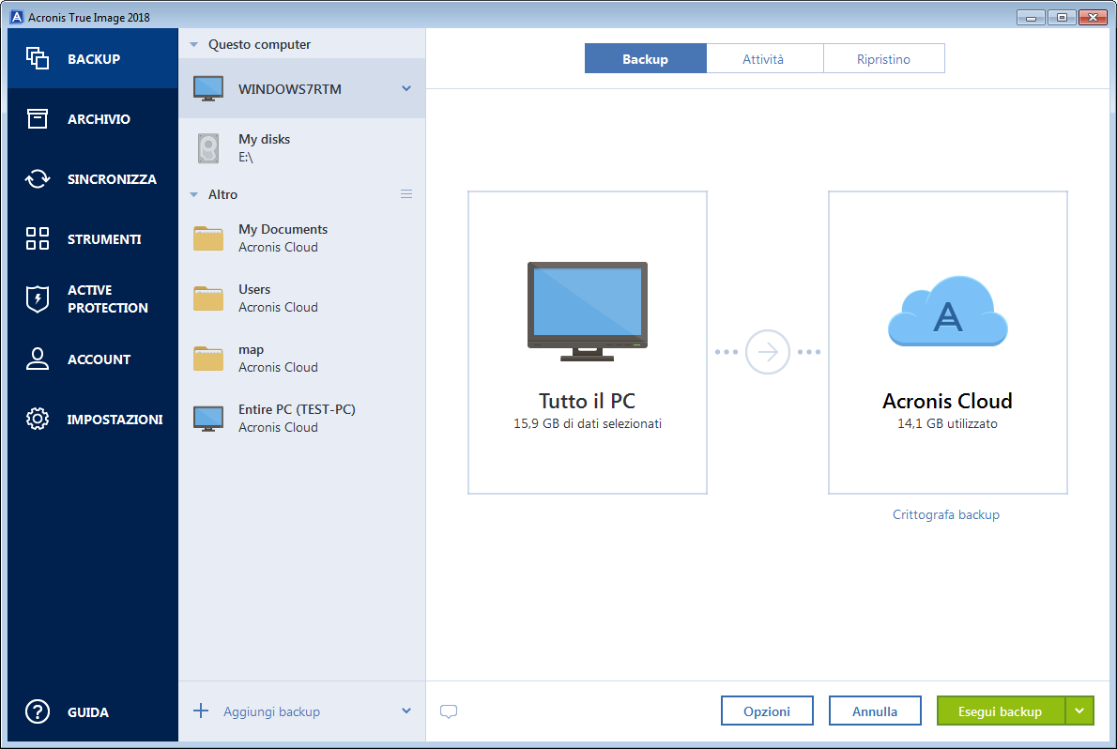The width and height of the screenshot is (1117, 749).
Task: Select the My disks hard drive icon
Action: (208, 148)
